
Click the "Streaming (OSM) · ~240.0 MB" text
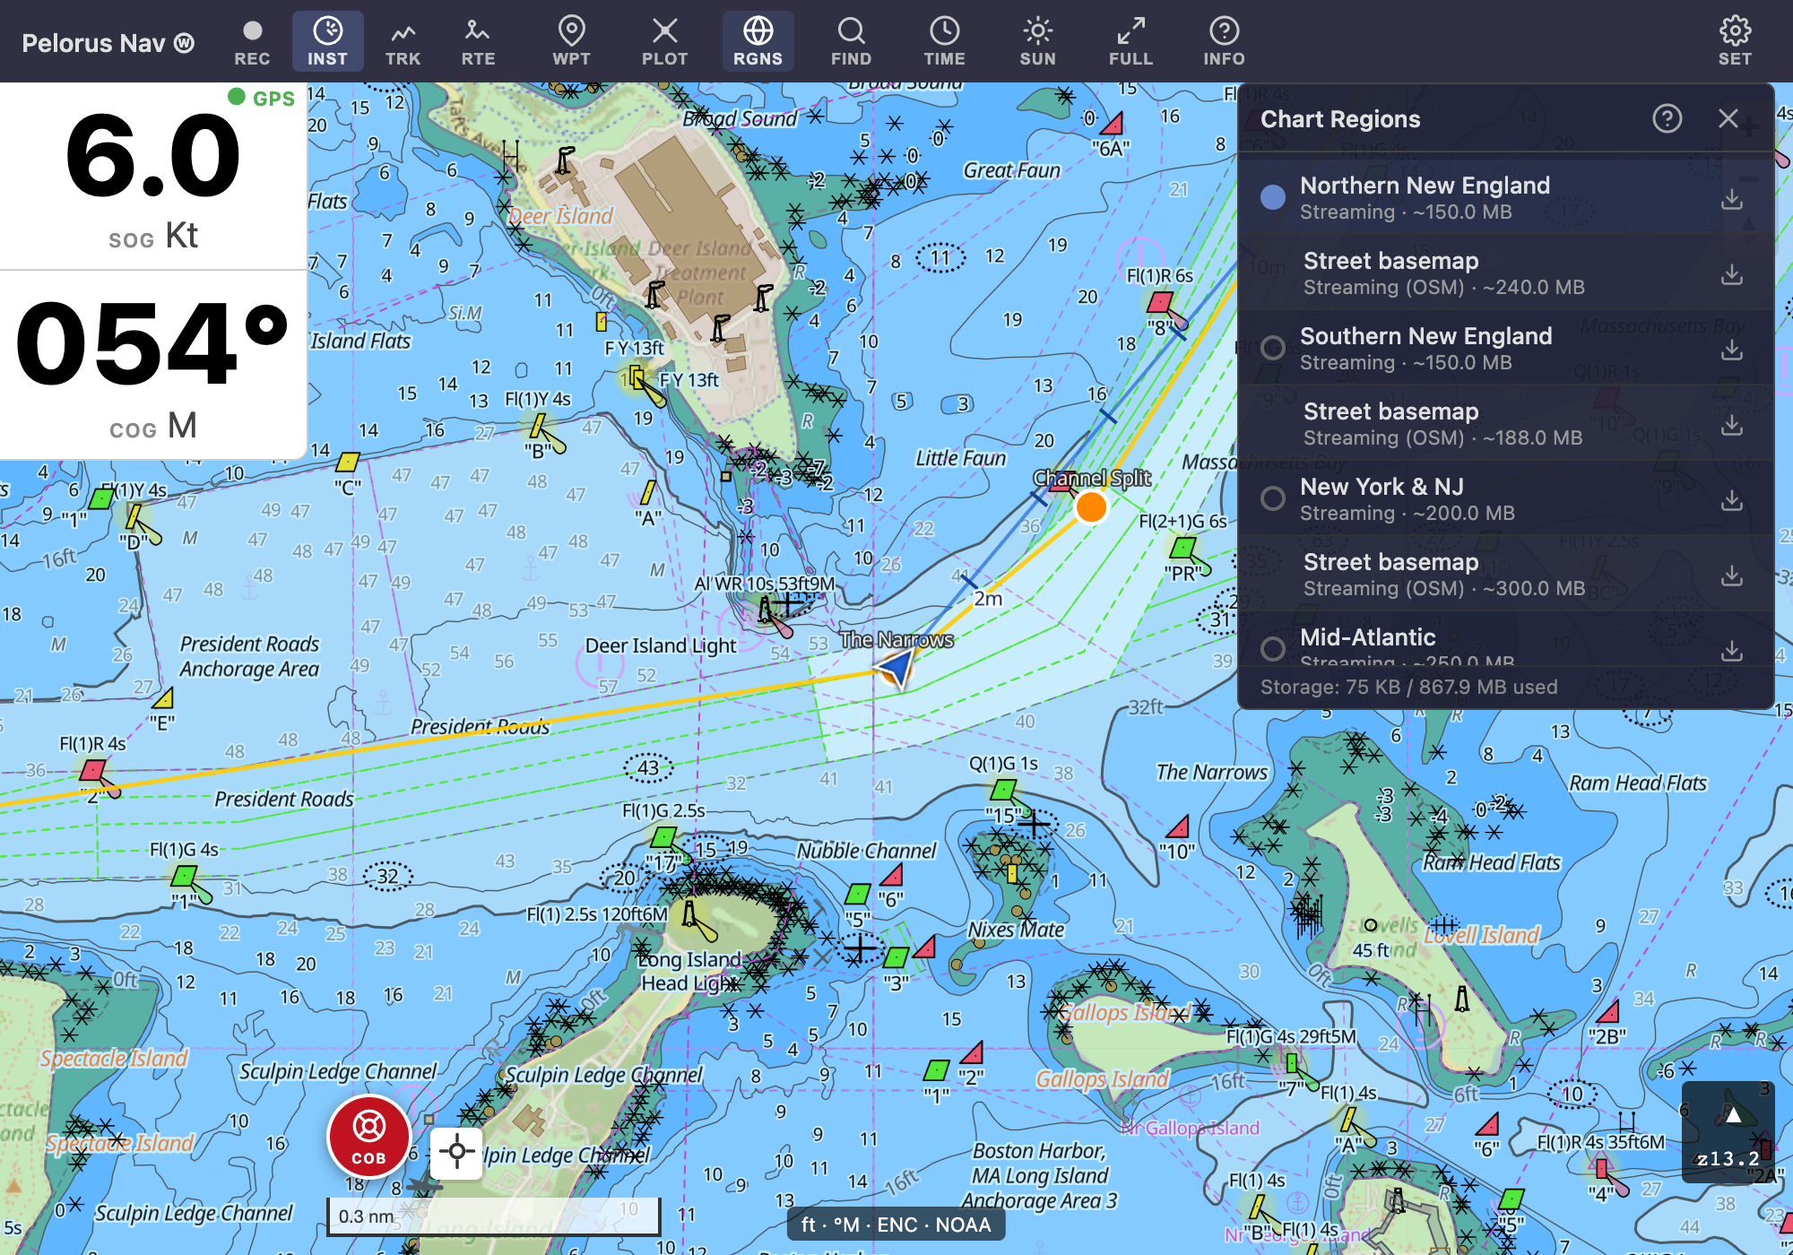[x=1444, y=288]
